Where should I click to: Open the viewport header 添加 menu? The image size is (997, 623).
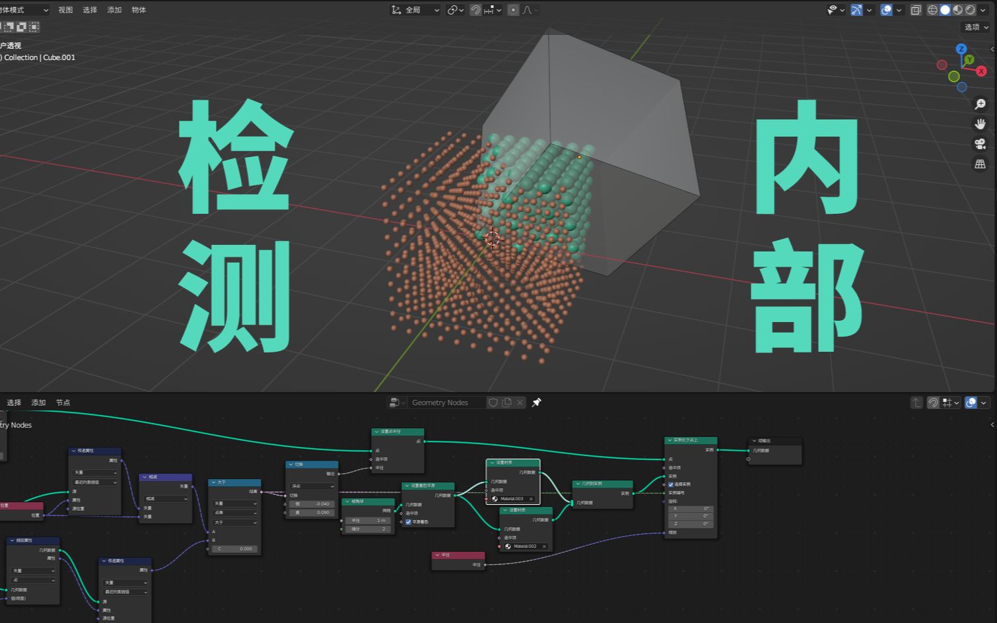(114, 10)
